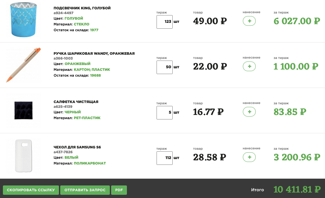325x198 pixels.
Task: Open the black cleaning cloth image
Action: (23, 110)
